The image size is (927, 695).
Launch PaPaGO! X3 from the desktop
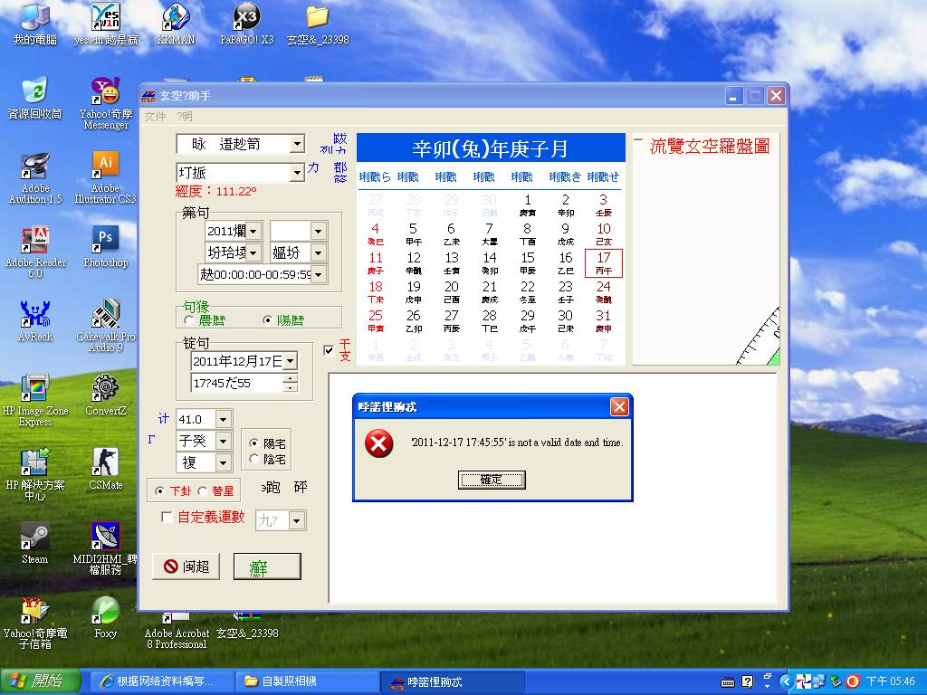(246, 24)
